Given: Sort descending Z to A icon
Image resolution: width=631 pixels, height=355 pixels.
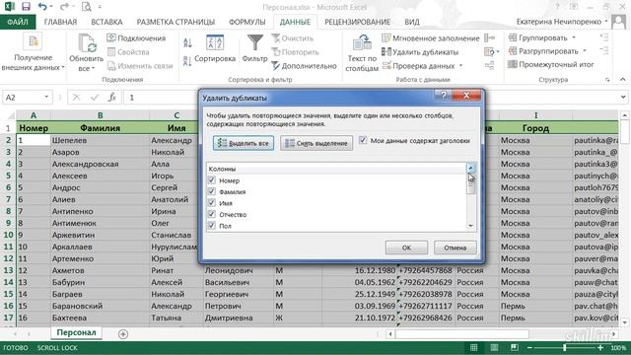Looking at the screenshot, I should pyautogui.click(x=187, y=61).
